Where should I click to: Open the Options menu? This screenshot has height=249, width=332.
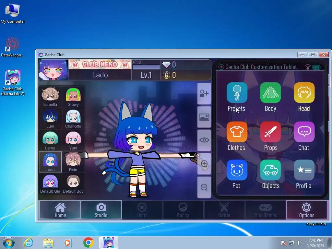307,210
